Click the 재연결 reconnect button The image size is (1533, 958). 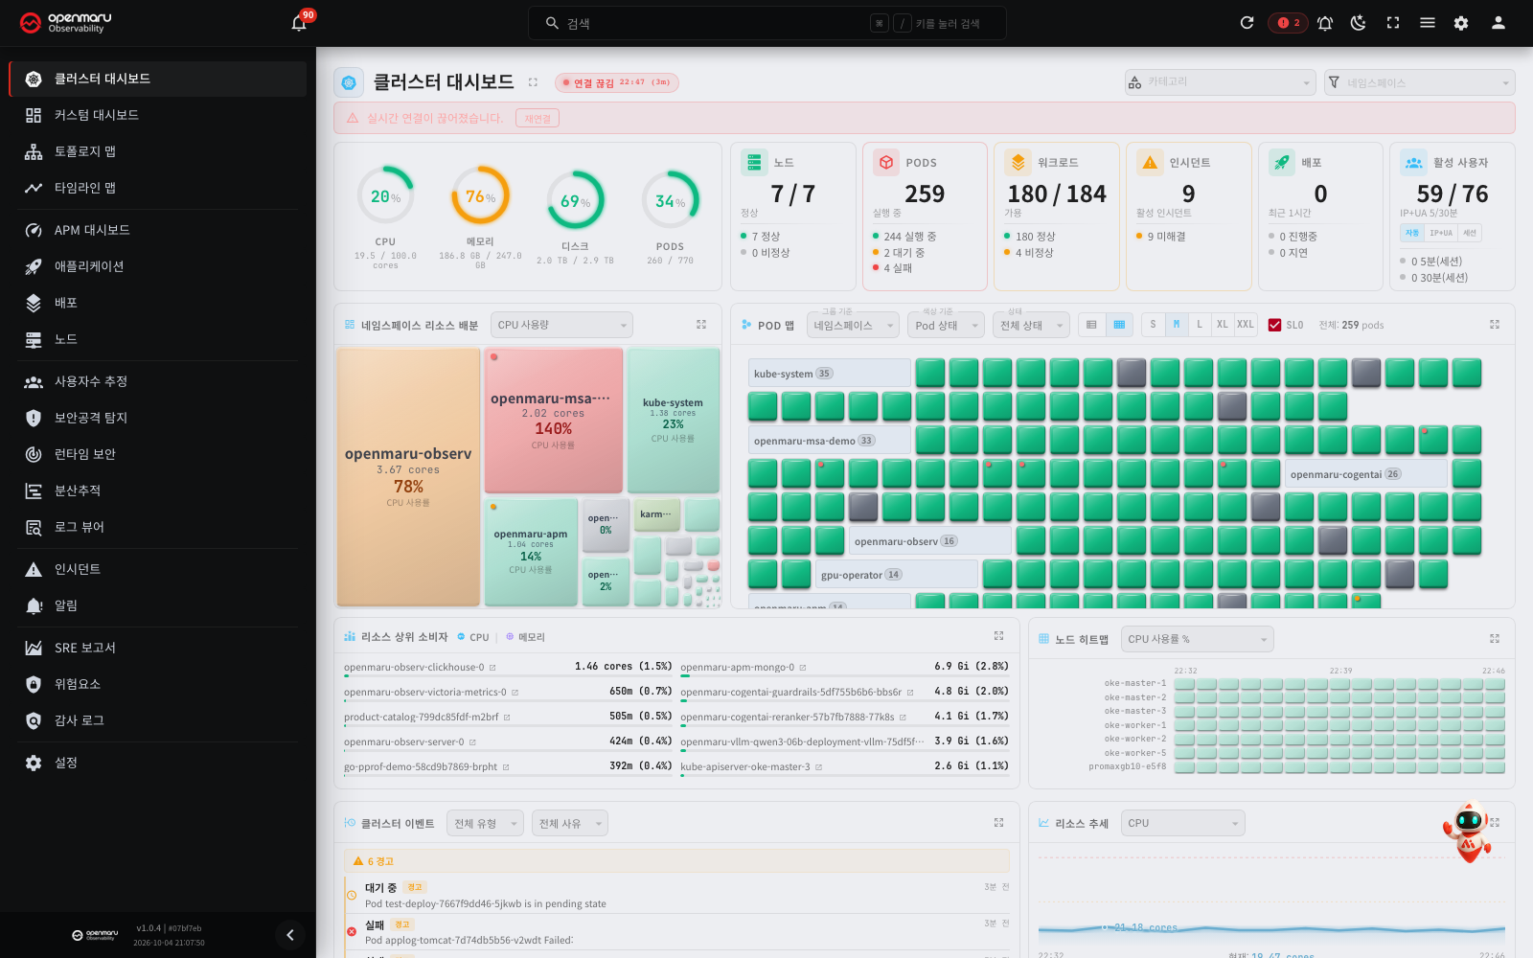click(538, 119)
